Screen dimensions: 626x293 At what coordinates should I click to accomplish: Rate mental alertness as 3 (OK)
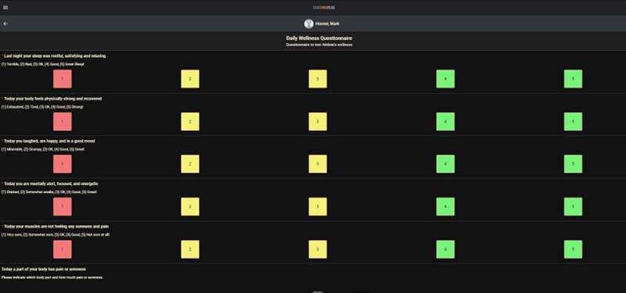(x=318, y=206)
